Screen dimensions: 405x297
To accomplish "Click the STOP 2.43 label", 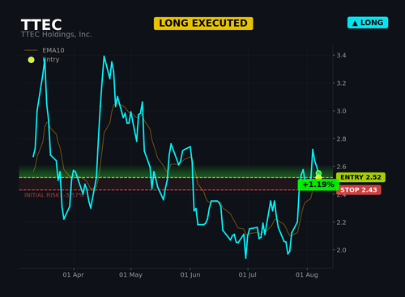I will click(359, 190).
